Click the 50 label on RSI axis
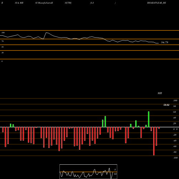179x179 pixels. click(3, 47)
